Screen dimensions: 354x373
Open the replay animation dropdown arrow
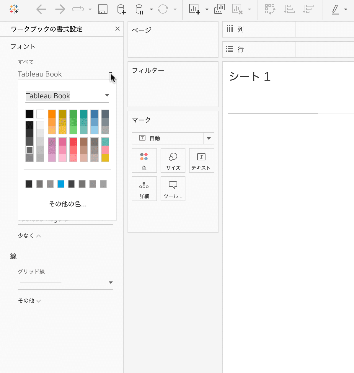90,9
